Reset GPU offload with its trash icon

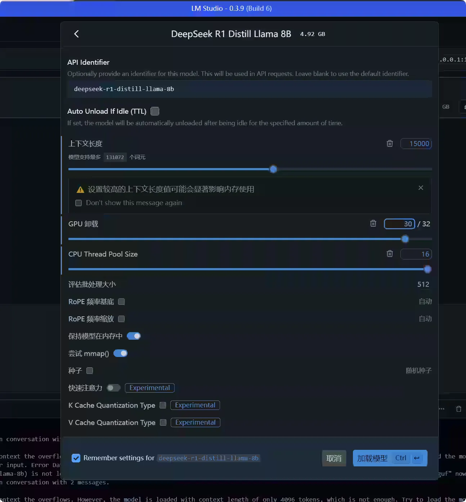(x=373, y=223)
